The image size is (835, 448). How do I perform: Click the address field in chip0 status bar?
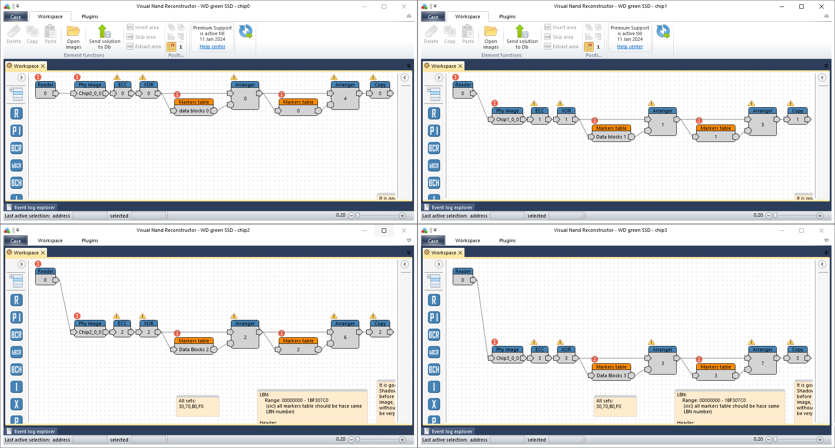point(90,216)
